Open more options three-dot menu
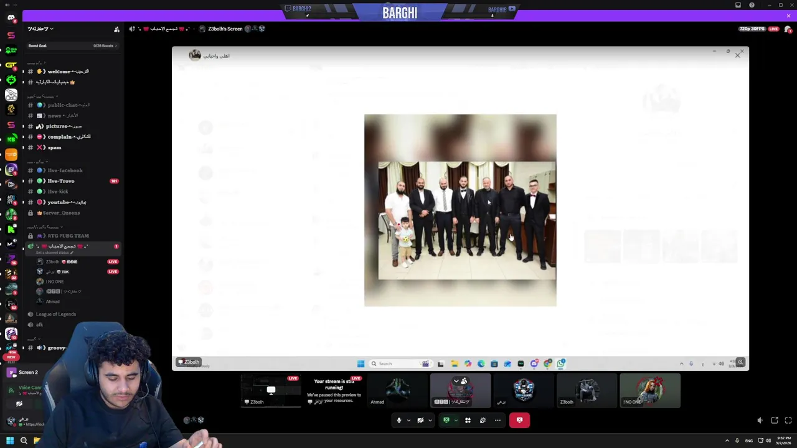Screen dimensions: 797x448 tap(498, 421)
